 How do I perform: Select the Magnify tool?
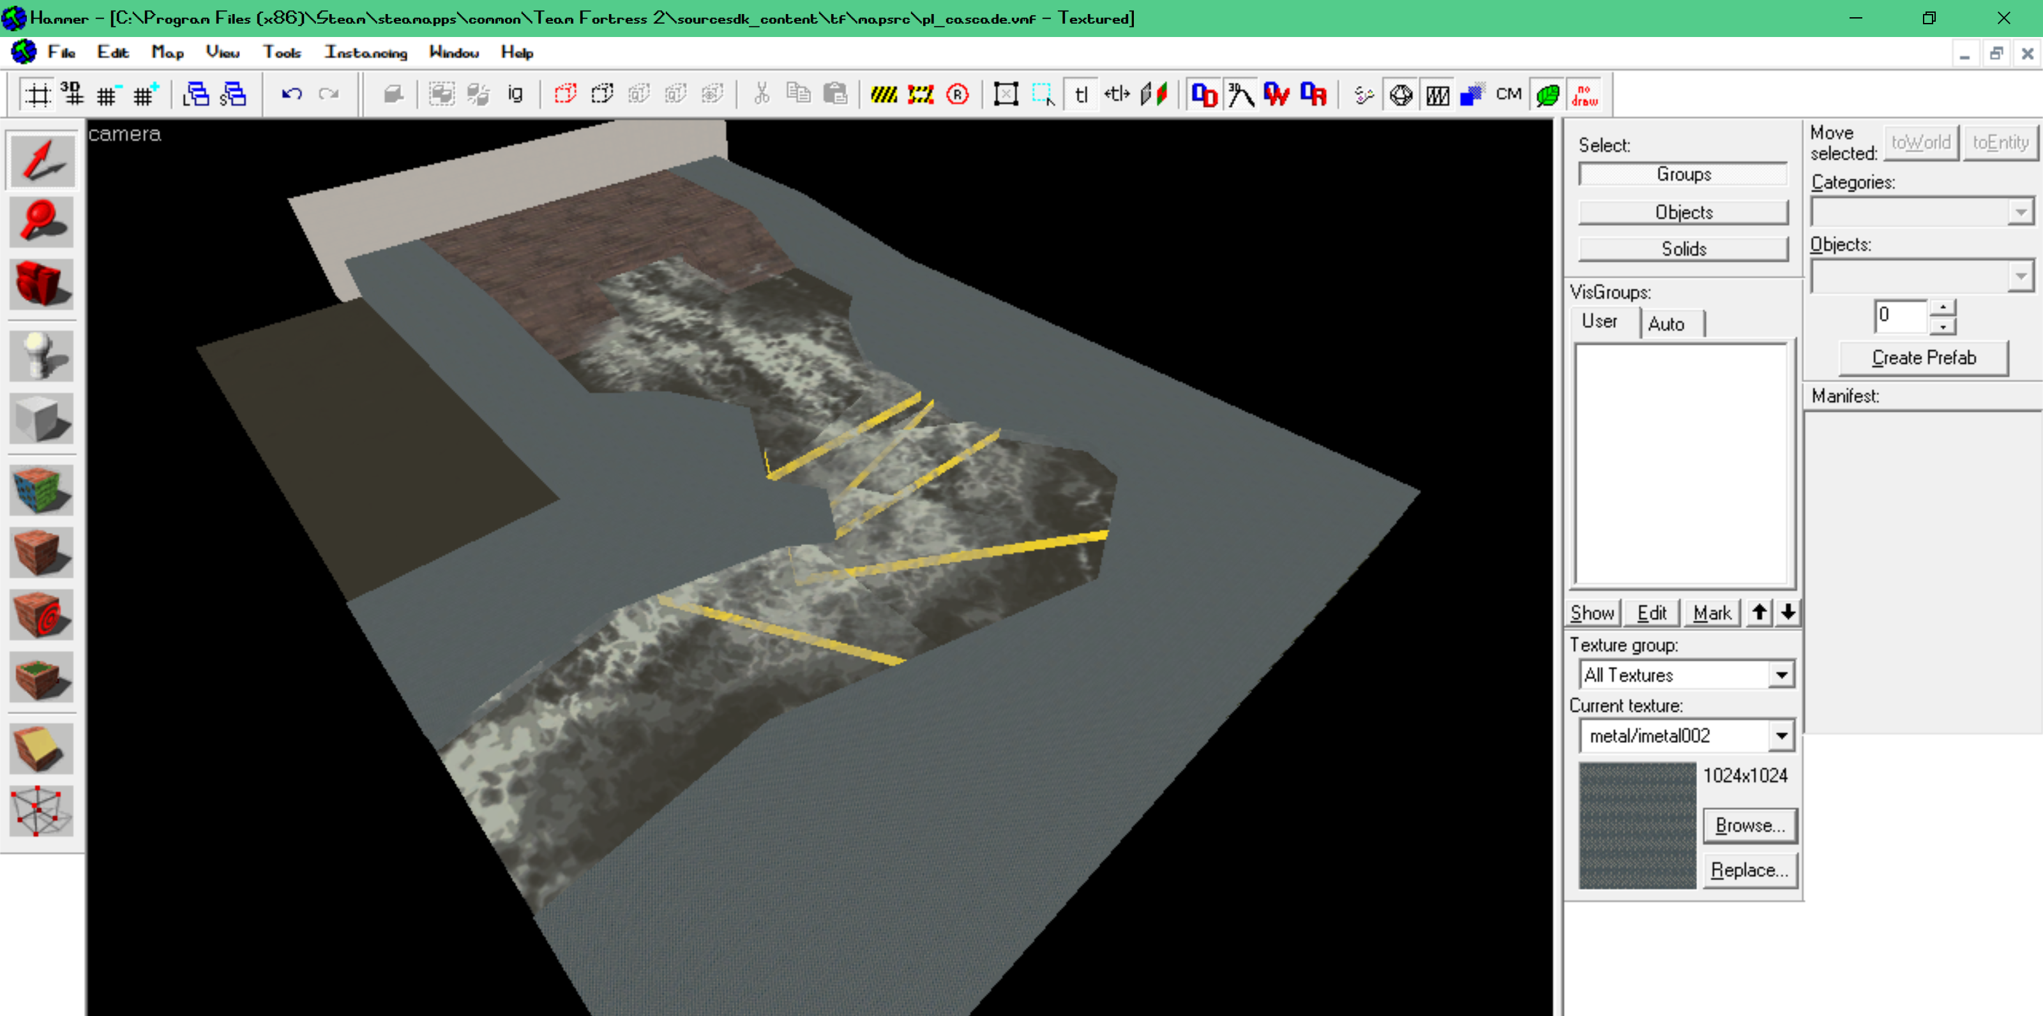point(42,222)
